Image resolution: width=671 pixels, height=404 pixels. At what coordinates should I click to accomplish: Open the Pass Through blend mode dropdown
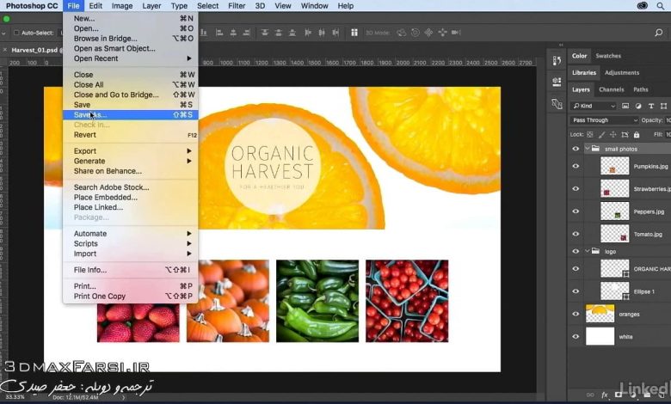604,120
